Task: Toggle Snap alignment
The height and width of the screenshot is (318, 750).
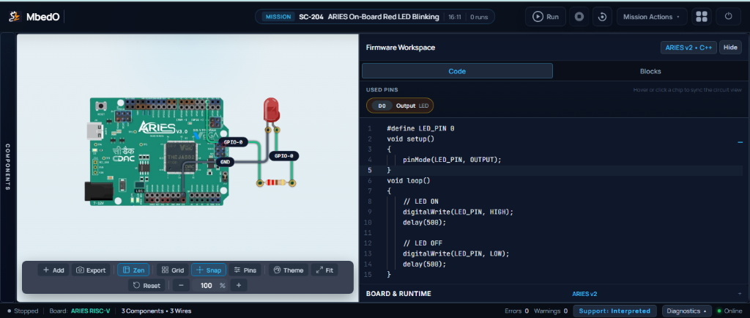Action: pyautogui.click(x=209, y=270)
